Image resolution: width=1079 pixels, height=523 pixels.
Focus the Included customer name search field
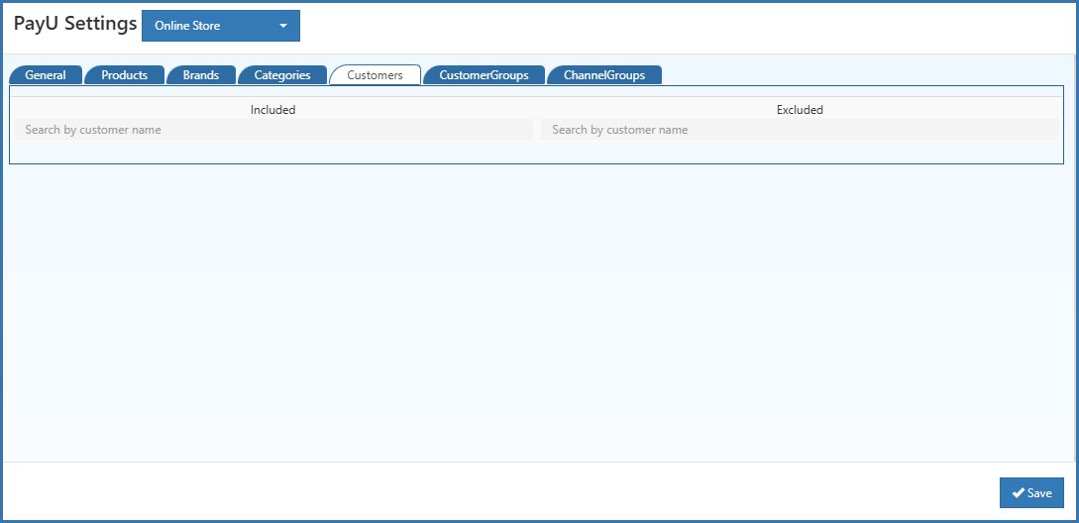coord(273,130)
